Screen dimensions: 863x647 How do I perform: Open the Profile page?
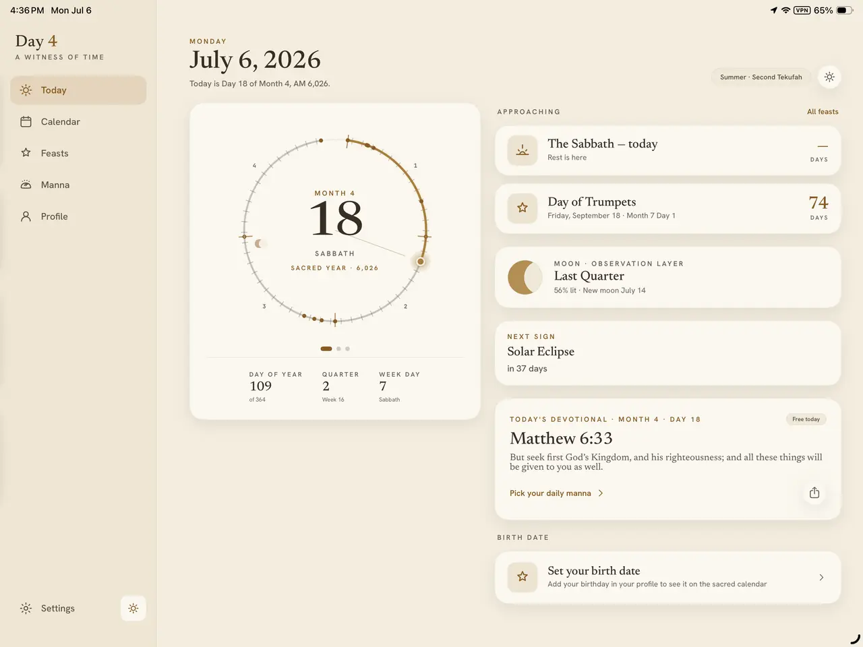(78, 216)
